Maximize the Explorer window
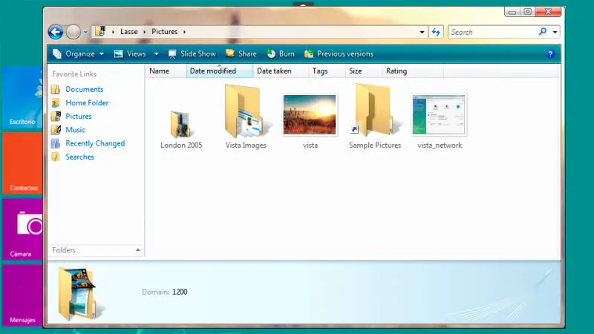594x334 pixels. point(528,12)
